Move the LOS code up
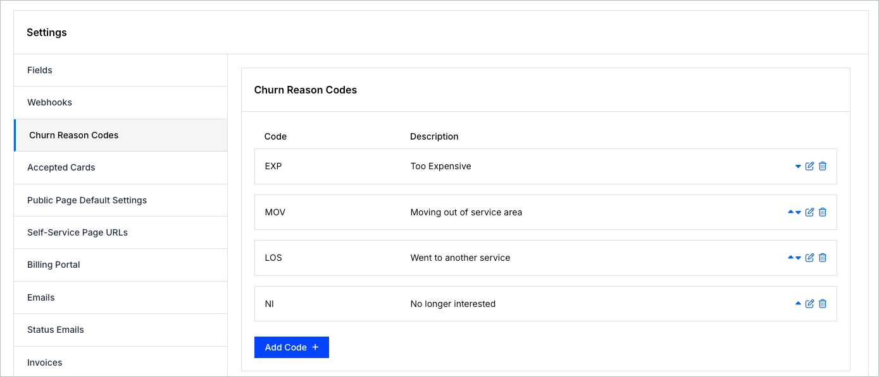Viewport: 879px width, 377px height. tap(791, 258)
